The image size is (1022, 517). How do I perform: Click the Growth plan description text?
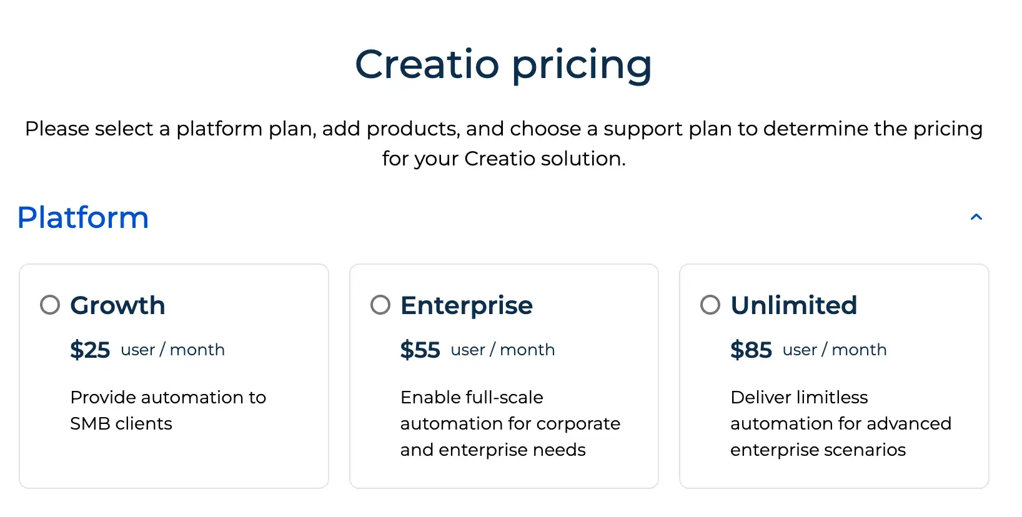click(x=168, y=410)
